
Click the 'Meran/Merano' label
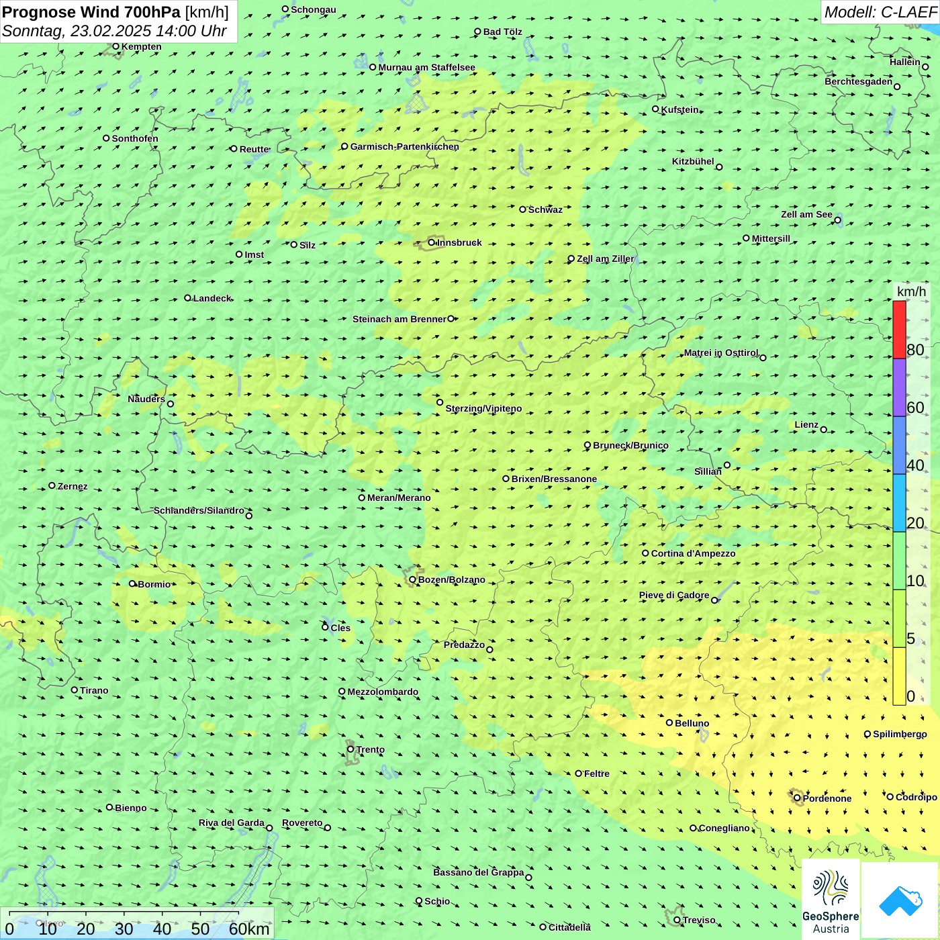point(399,498)
